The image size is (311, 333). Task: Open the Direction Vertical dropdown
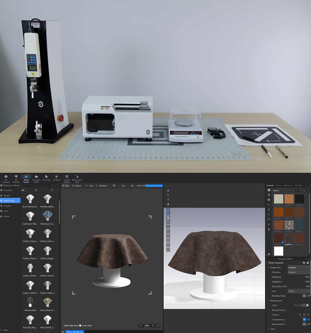[x=298, y=272]
